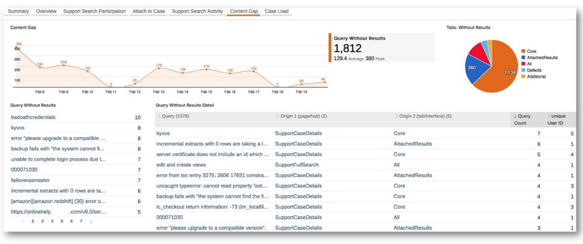Viewport: 583px width, 244px height.
Task: Switch to the Case Load tab
Action: (276, 11)
